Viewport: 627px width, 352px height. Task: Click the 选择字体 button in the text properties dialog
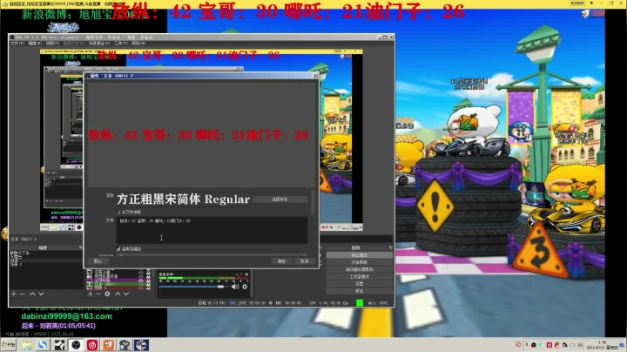tap(280, 200)
